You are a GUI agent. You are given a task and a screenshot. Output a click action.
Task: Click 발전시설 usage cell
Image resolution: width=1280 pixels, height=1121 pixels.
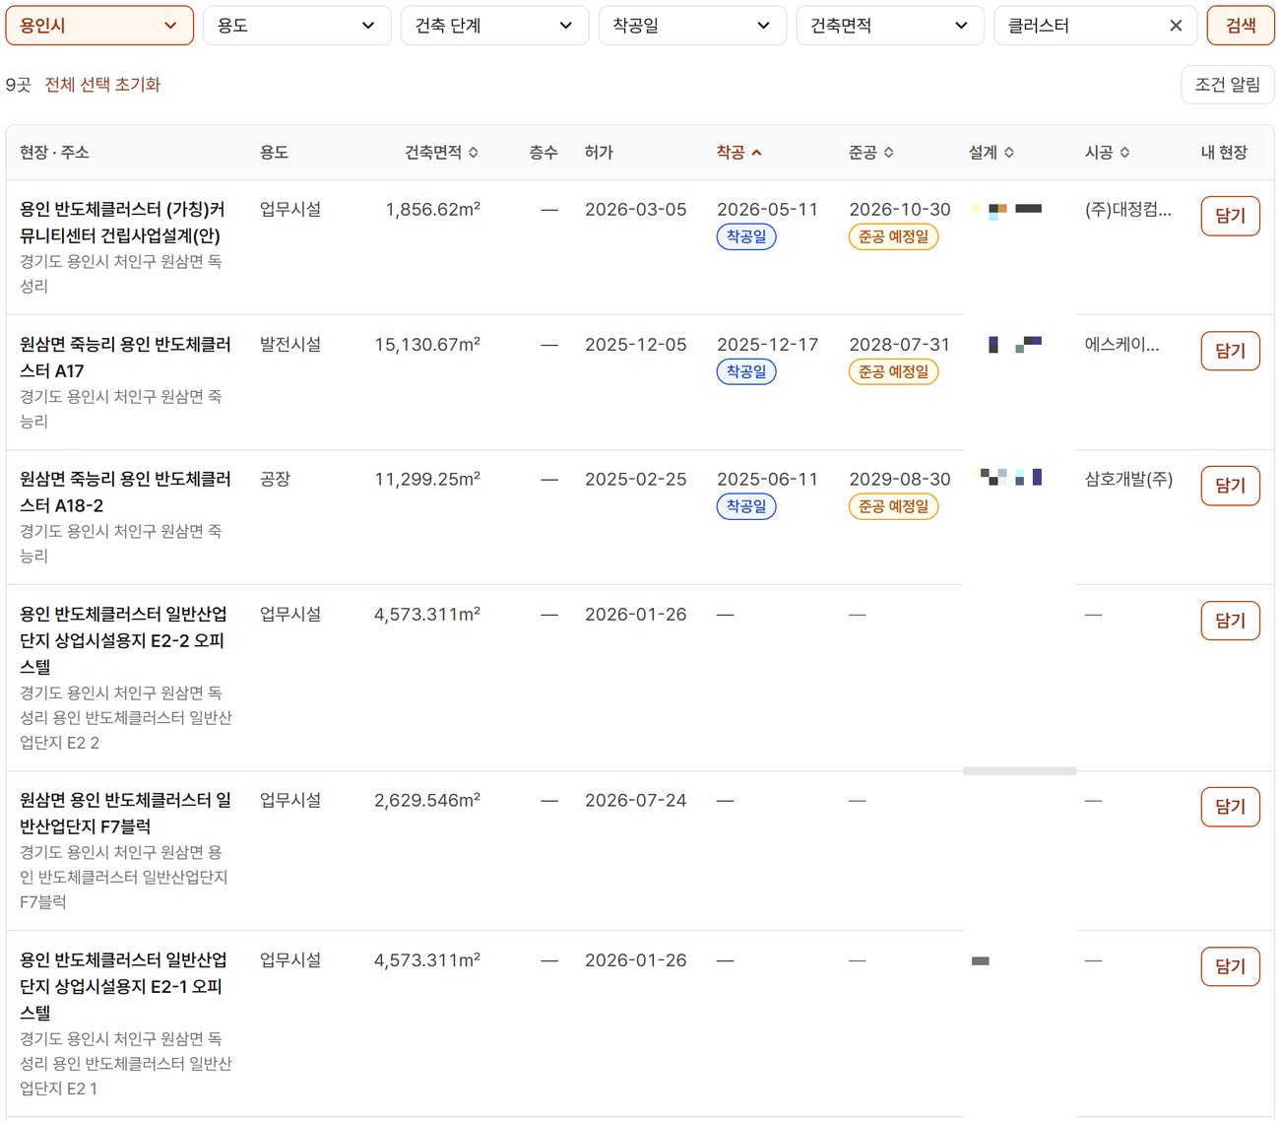pyautogui.click(x=290, y=345)
